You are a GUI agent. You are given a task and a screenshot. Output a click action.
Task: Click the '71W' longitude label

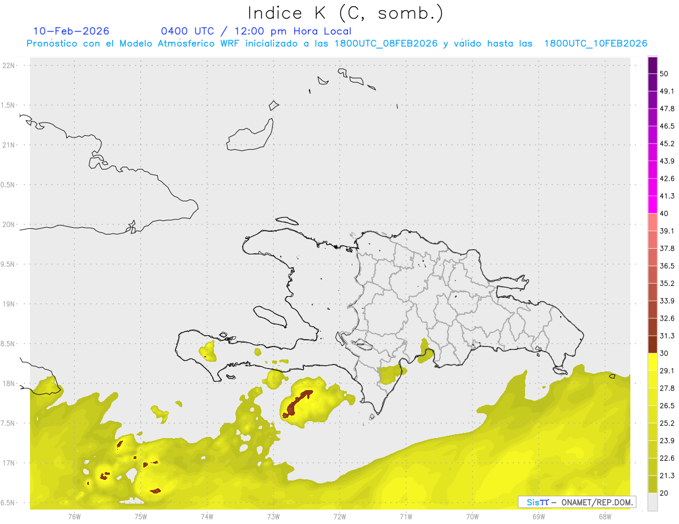coord(406,516)
